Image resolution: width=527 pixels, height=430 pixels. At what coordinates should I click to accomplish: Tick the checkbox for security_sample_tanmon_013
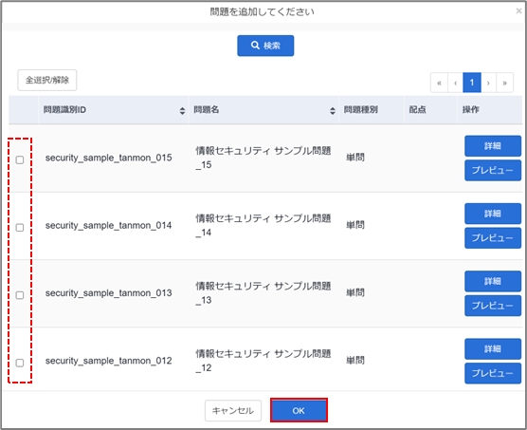click(20, 295)
